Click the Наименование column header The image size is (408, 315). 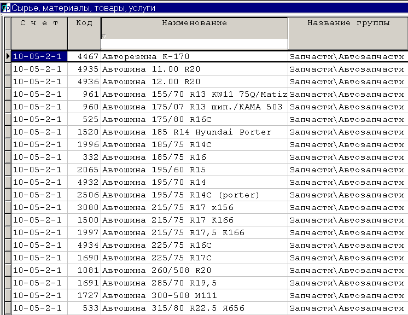194,24
